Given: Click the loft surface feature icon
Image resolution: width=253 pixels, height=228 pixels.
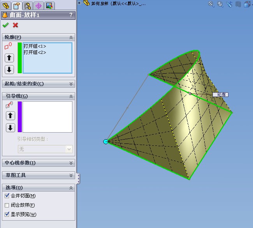Looking at the screenshot, I should 5,15.
